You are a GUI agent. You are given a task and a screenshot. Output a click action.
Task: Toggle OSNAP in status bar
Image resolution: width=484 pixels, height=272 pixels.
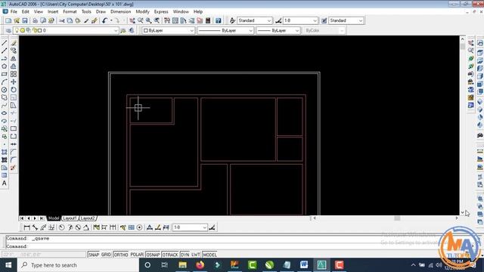[153, 255]
